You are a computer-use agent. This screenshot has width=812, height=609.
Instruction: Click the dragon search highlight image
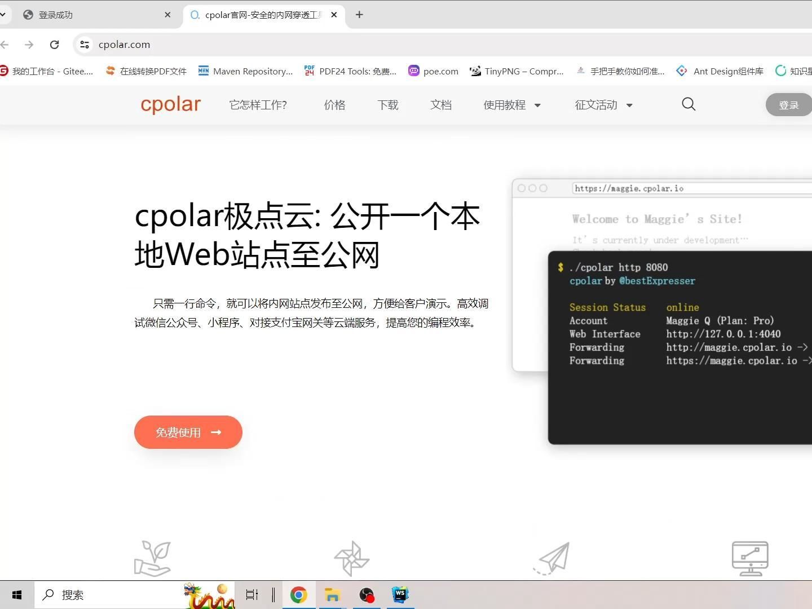[209, 595]
